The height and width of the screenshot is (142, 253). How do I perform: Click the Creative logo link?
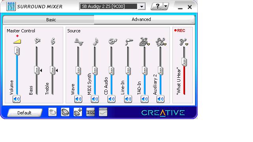pyautogui.click(x=163, y=112)
